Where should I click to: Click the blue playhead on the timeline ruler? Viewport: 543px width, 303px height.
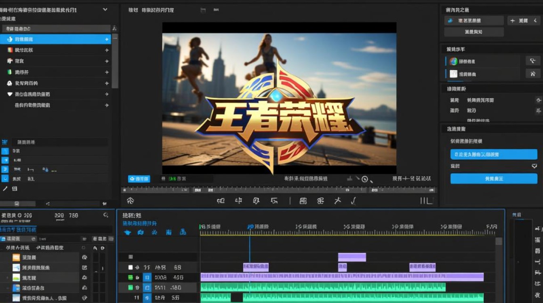pyautogui.click(x=250, y=227)
